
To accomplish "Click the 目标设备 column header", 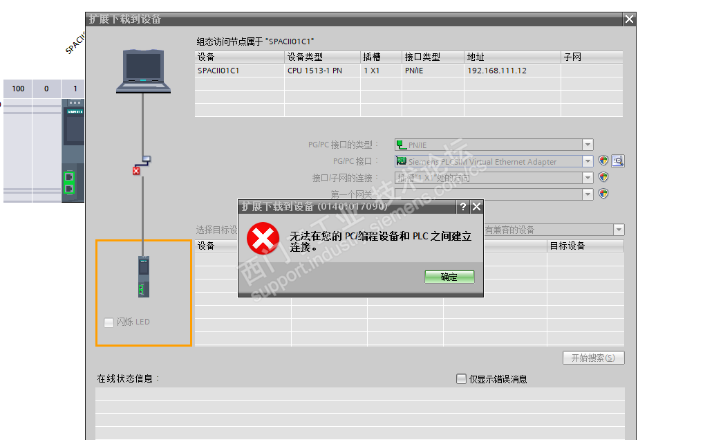I will (585, 246).
